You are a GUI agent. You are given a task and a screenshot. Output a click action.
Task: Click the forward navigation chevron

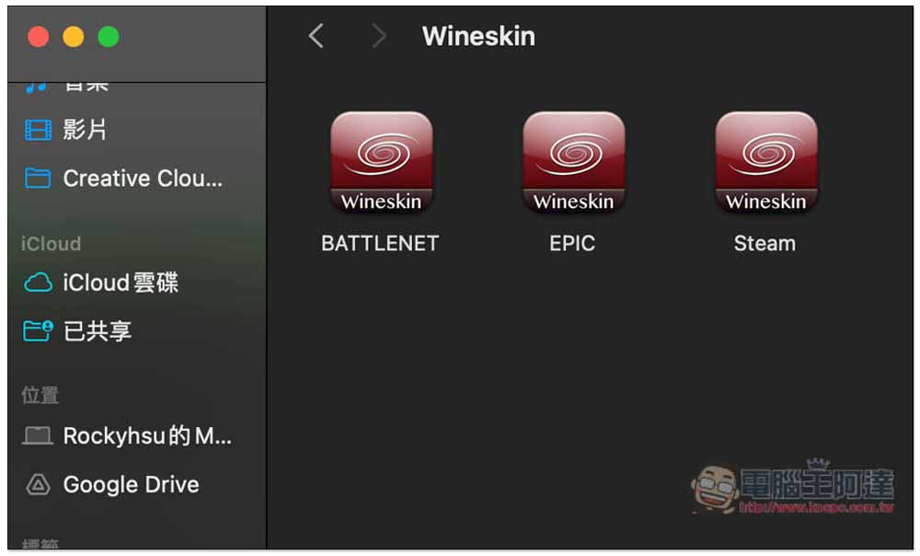(380, 36)
